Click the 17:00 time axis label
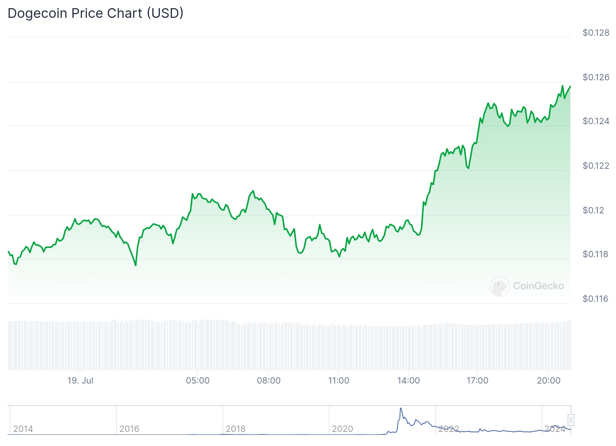The image size is (616, 446). click(x=477, y=381)
